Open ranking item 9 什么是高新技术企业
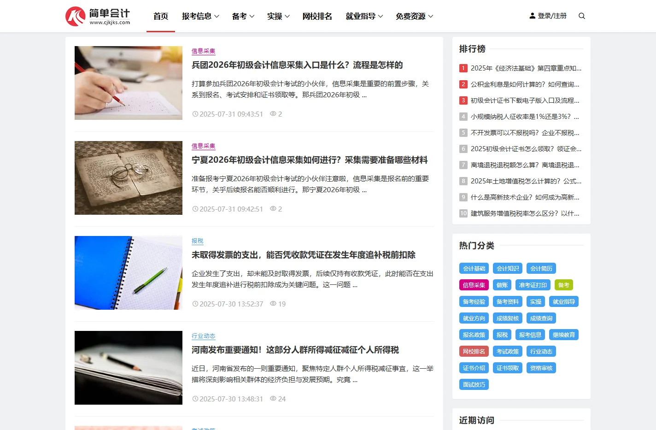Screen dimensions: 656x430 (x=525, y=197)
